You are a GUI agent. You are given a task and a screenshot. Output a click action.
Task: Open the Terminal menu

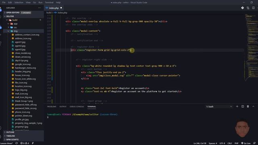coord(49,2)
